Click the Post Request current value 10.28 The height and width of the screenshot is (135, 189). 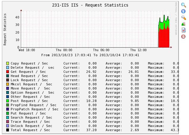click(x=91, y=101)
